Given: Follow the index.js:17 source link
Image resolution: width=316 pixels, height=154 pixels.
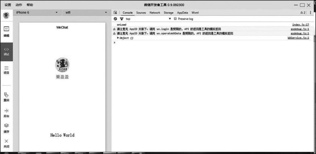Looking at the screenshot, I should pos(301,25).
